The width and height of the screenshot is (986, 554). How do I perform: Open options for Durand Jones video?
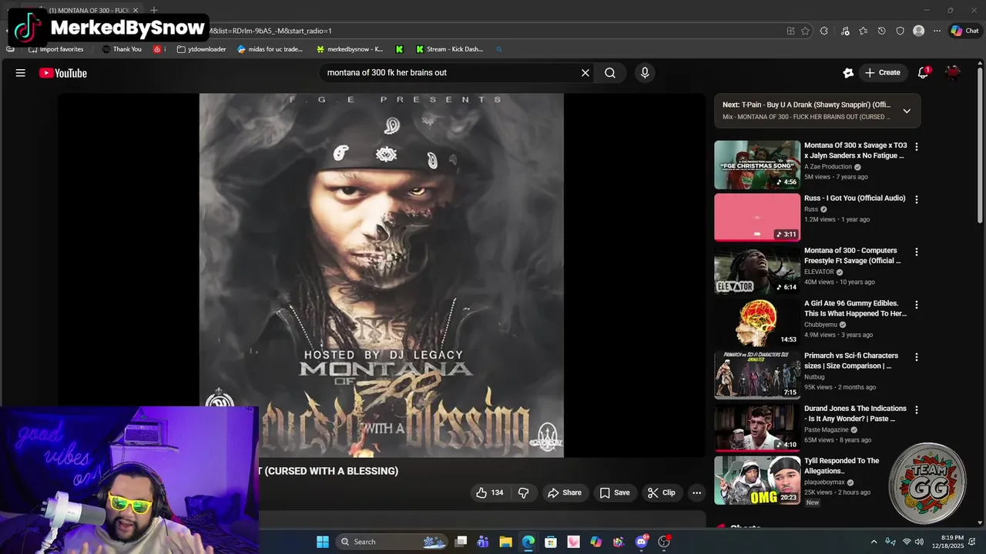click(x=917, y=410)
